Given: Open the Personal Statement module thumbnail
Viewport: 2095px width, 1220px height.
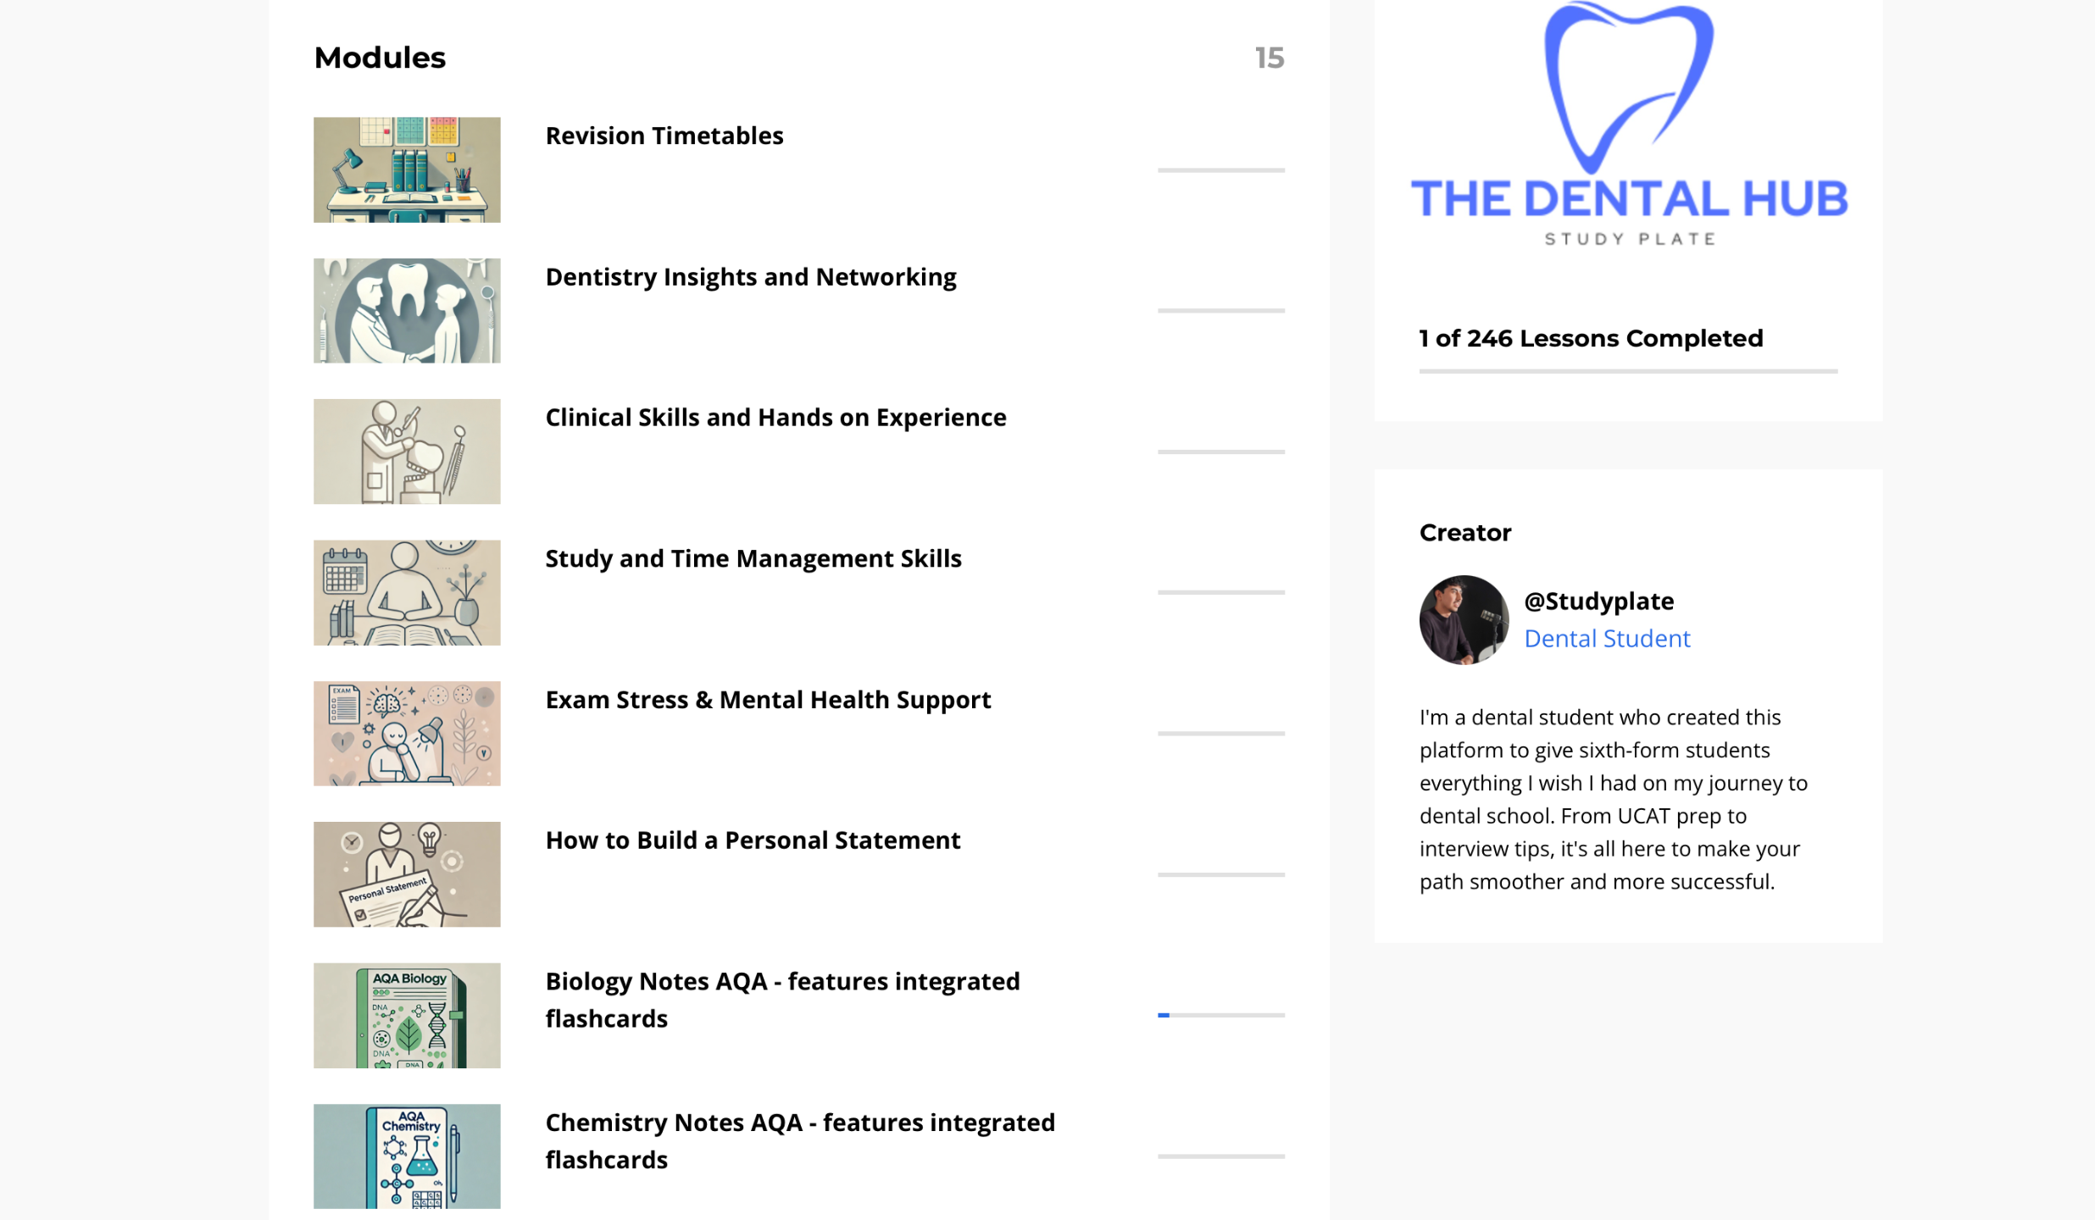Looking at the screenshot, I should pos(407,874).
